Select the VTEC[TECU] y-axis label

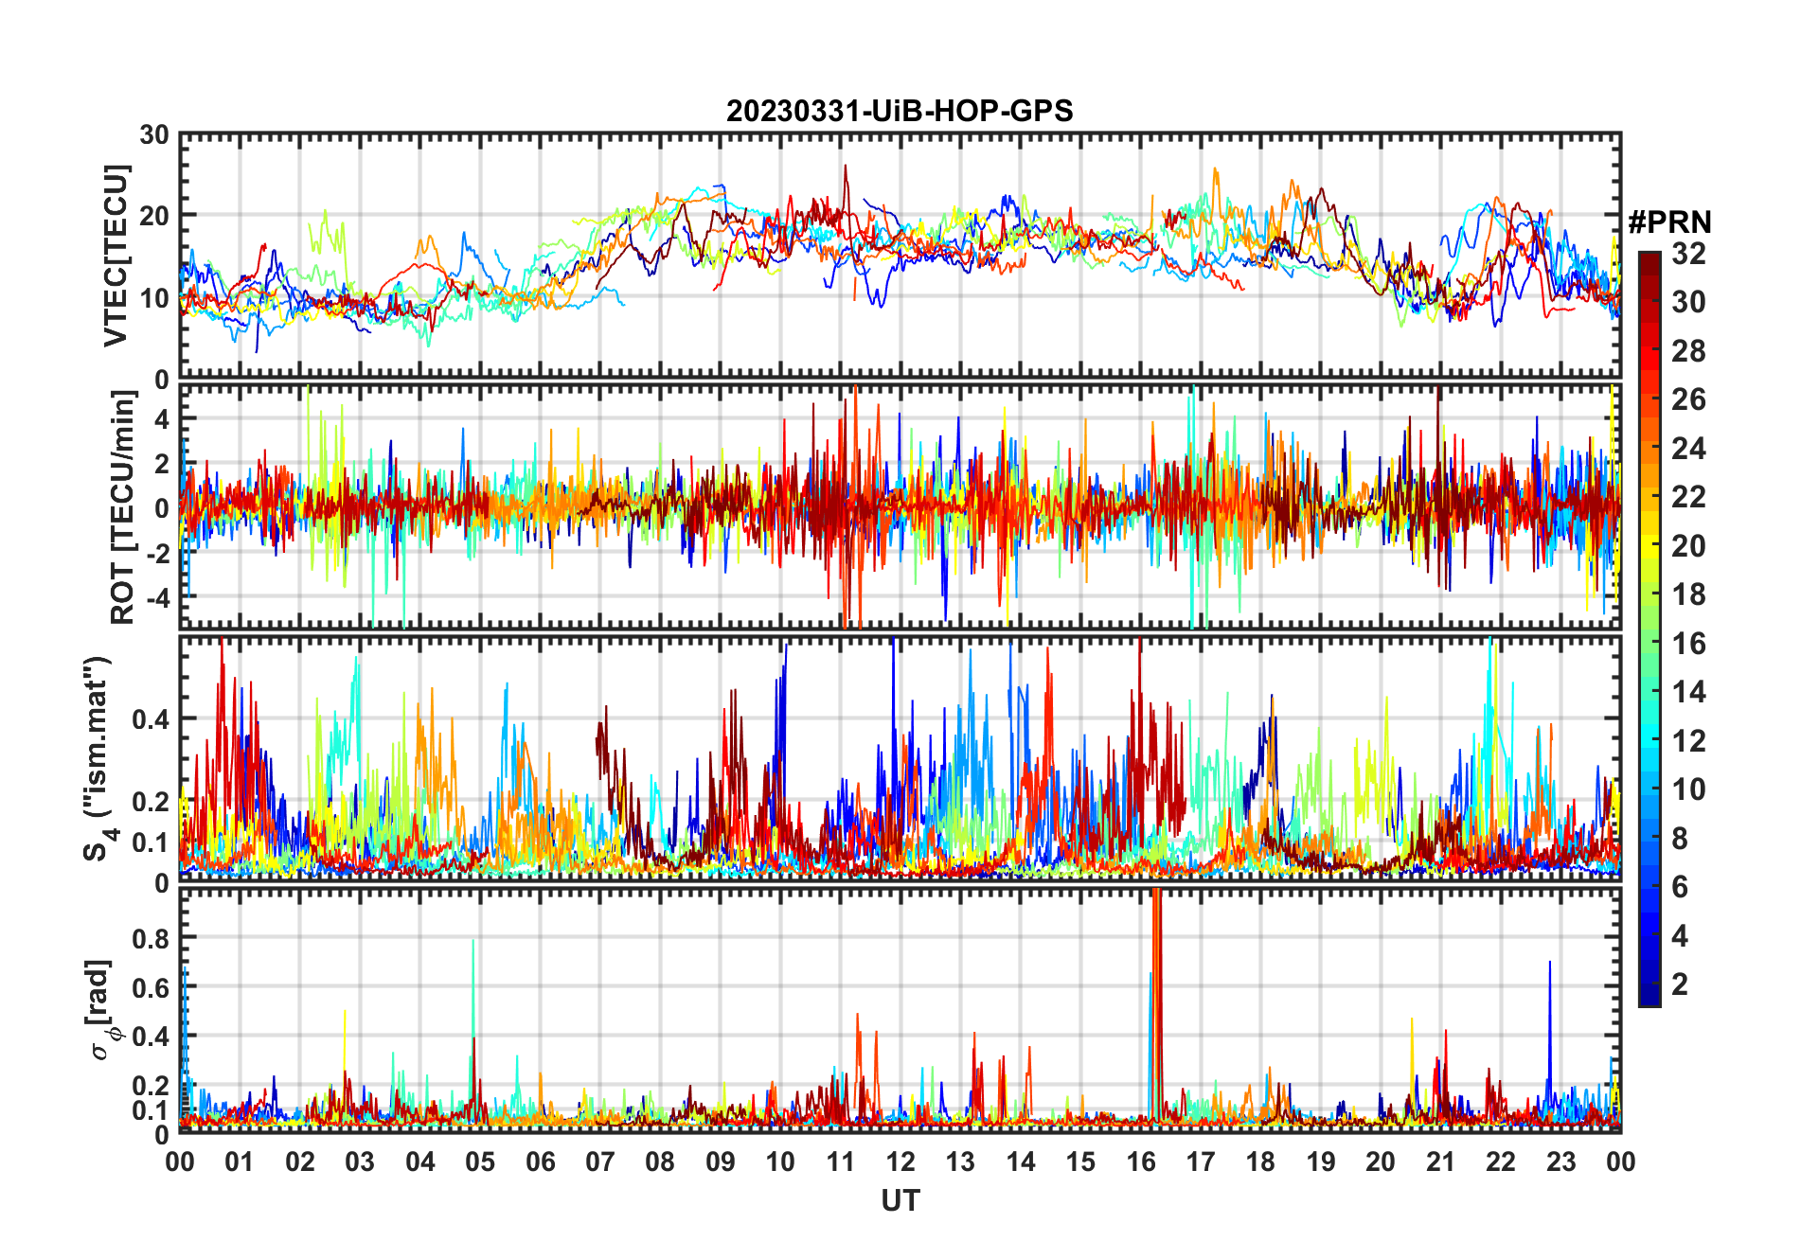(x=116, y=256)
